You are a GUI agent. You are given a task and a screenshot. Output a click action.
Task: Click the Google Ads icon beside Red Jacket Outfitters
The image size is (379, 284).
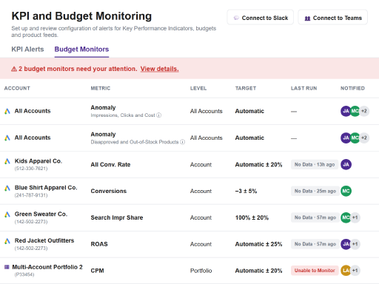7,241
